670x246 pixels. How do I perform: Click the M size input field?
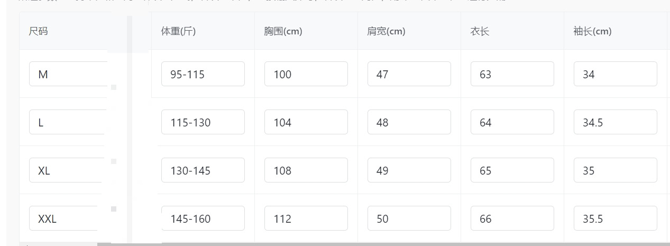click(x=68, y=74)
